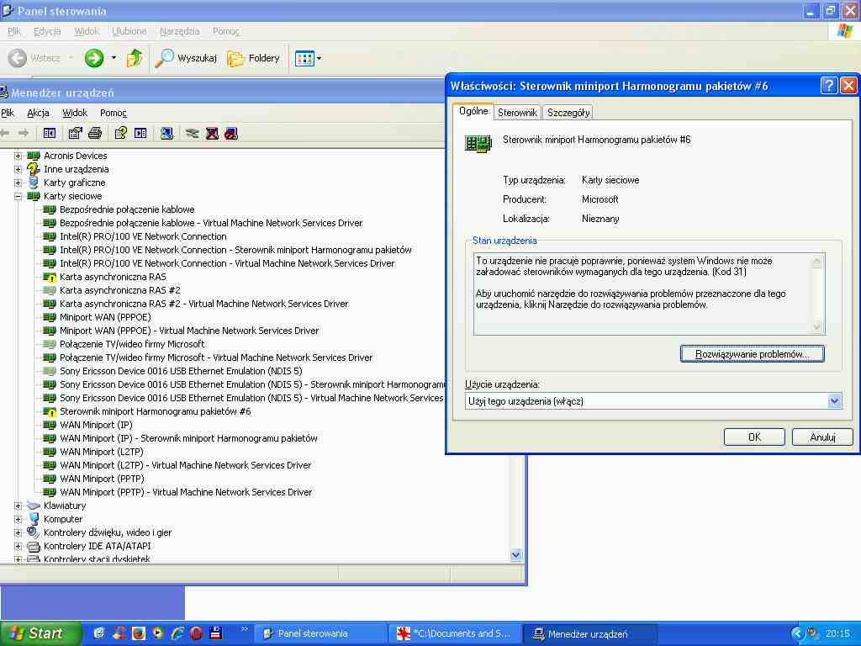Click the device tree scrollbar down arrow
The width and height of the screenshot is (861, 646).
(515, 555)
